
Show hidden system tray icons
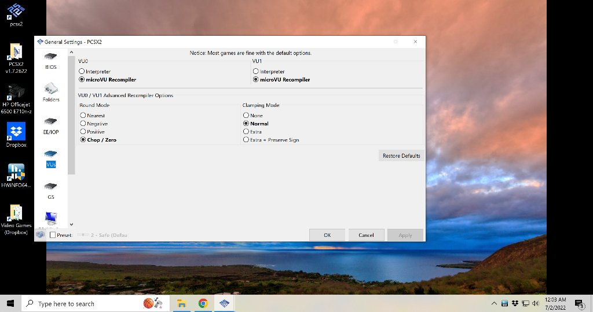[x=494, y=303]
